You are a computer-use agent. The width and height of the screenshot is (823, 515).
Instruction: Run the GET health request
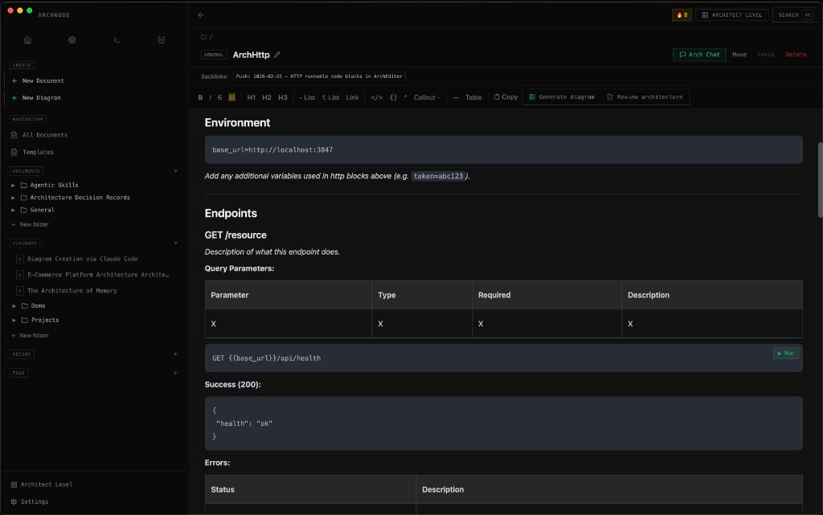click(786, 354)
